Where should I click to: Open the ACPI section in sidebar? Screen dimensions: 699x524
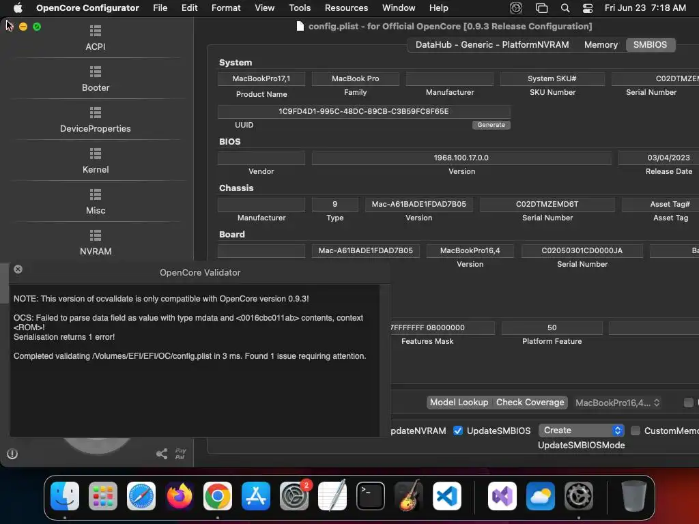tap(96, 38)
